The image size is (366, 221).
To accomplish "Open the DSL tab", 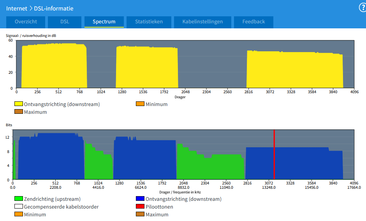I will [x=65, y=22].
